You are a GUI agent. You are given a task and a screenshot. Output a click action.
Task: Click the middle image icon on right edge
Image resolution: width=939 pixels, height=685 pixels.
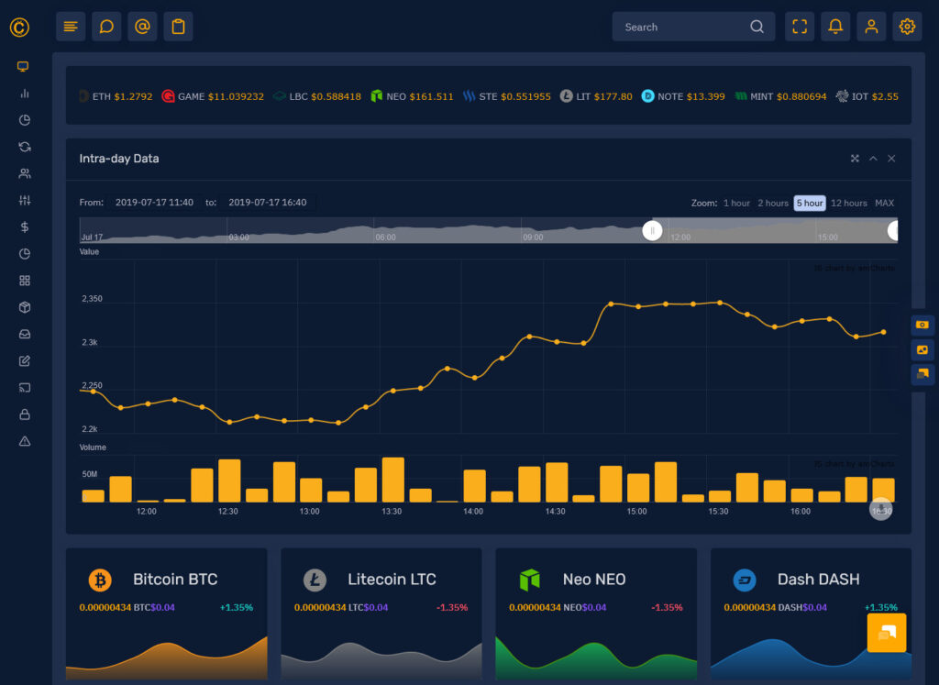click(x=922, y=349)
